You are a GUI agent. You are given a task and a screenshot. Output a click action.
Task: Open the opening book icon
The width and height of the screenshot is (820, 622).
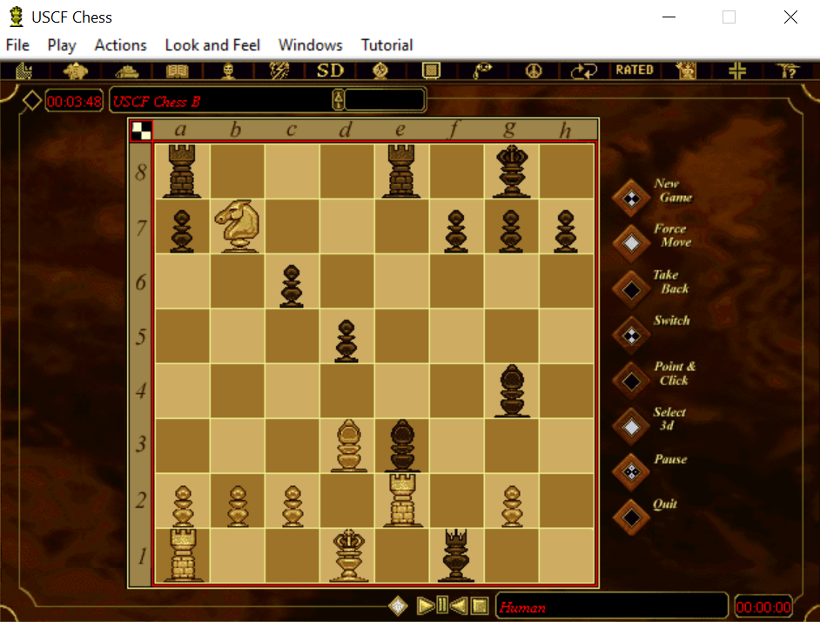click(178, 71)
